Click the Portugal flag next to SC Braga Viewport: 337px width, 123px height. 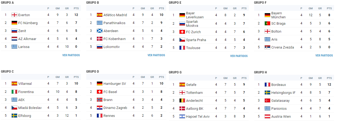pyautogui.click(x=267, y=23)
